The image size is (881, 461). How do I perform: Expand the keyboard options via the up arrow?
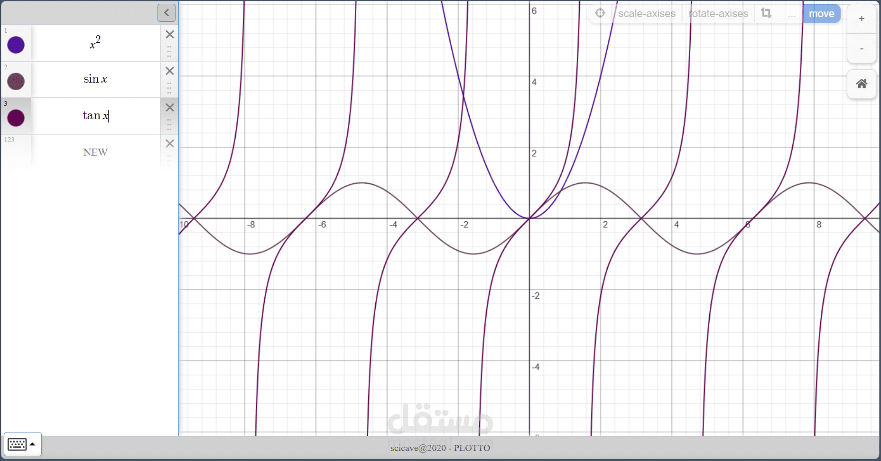click(32, 443)
